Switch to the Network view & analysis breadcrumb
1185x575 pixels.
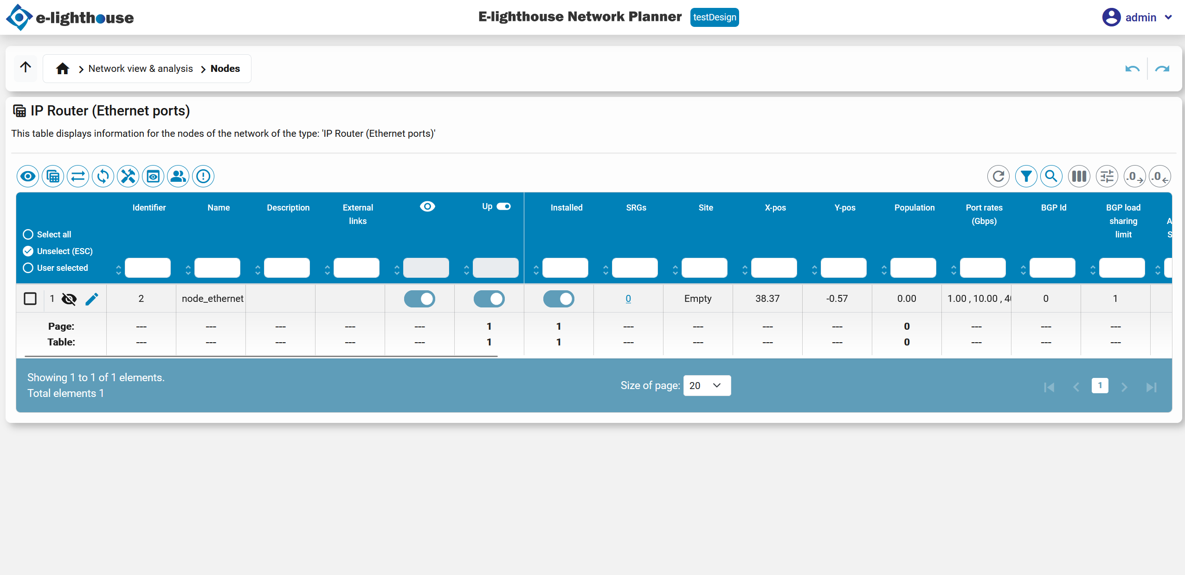[140, 68]
